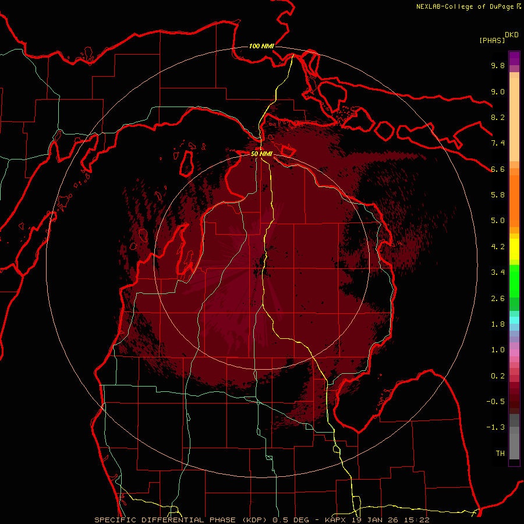Select the 8.2 color scale value
The height and width of the screenshot is (524, 524).
pyautogui.click(x=498, y=117)
